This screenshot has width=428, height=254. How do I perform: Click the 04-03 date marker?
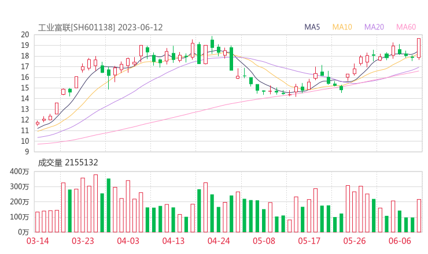coord(129,241)
